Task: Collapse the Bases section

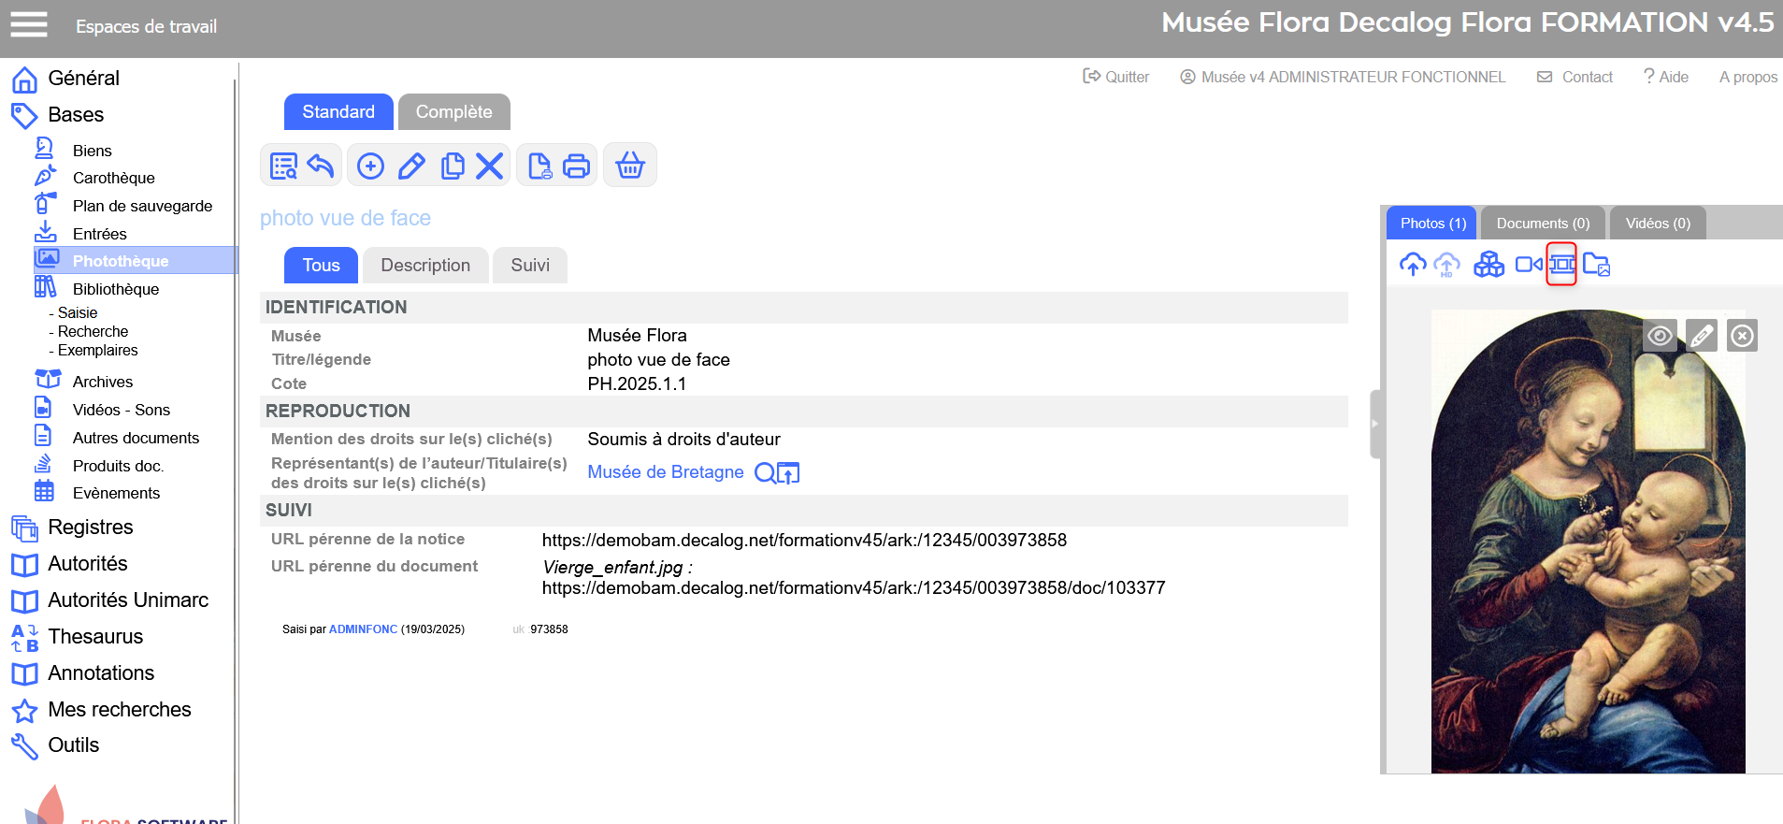Action: pyautogui.click(x=76, y=115)
